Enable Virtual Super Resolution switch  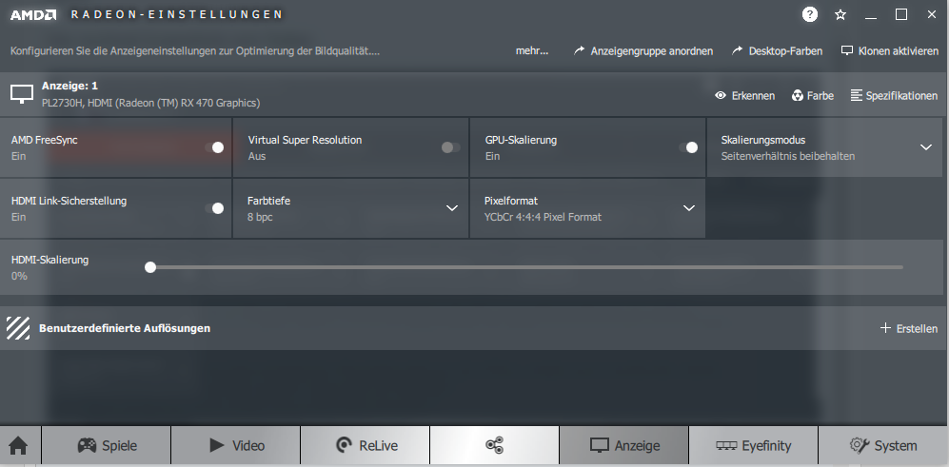click(x=450, y=147)
